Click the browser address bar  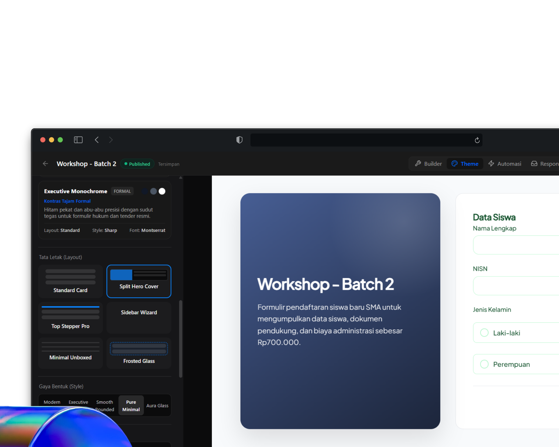point(366,140)
